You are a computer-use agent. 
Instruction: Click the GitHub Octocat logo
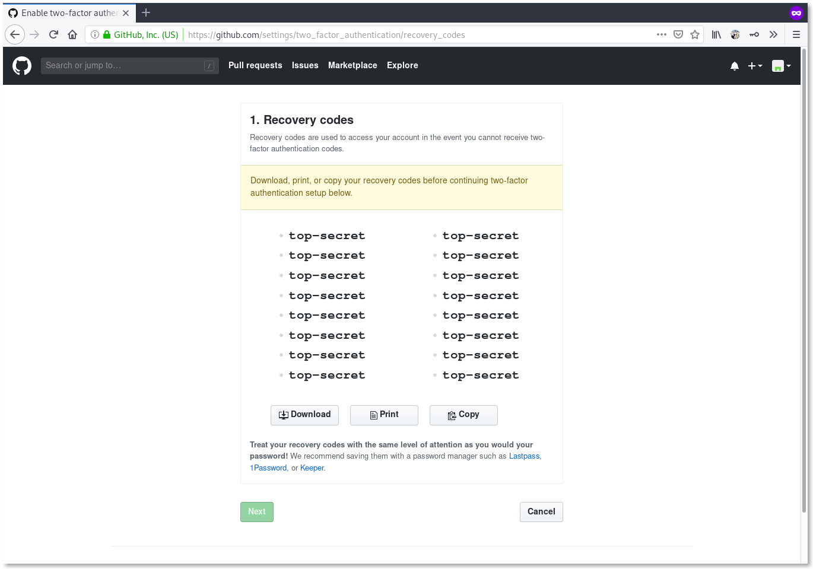point(22,65)
